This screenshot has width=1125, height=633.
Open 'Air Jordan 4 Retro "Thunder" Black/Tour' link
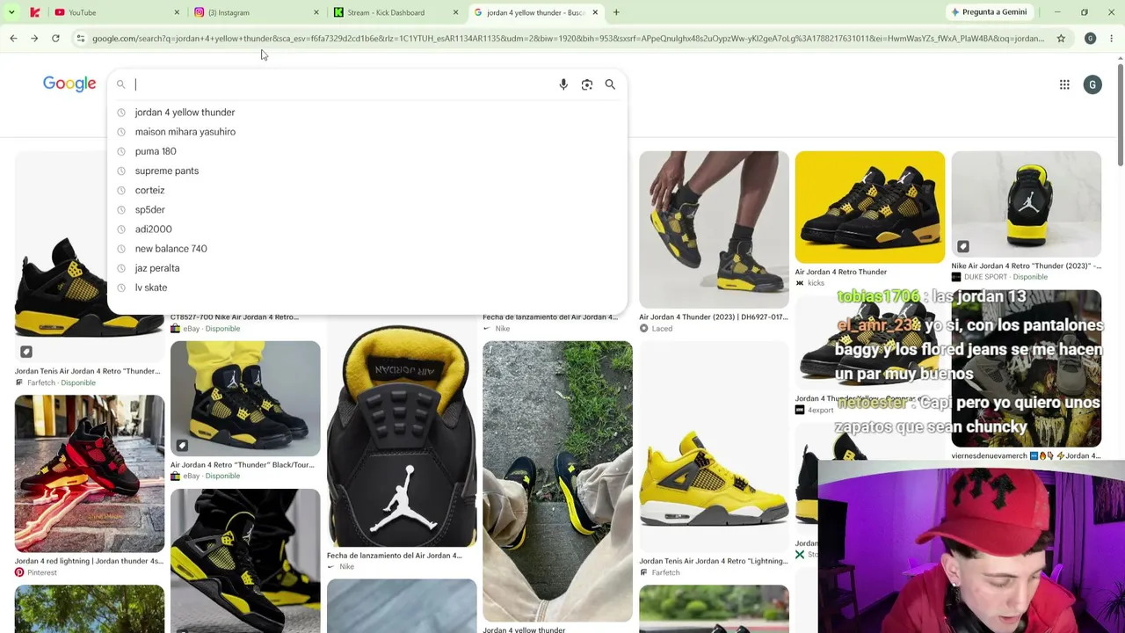tap(242, 464)
